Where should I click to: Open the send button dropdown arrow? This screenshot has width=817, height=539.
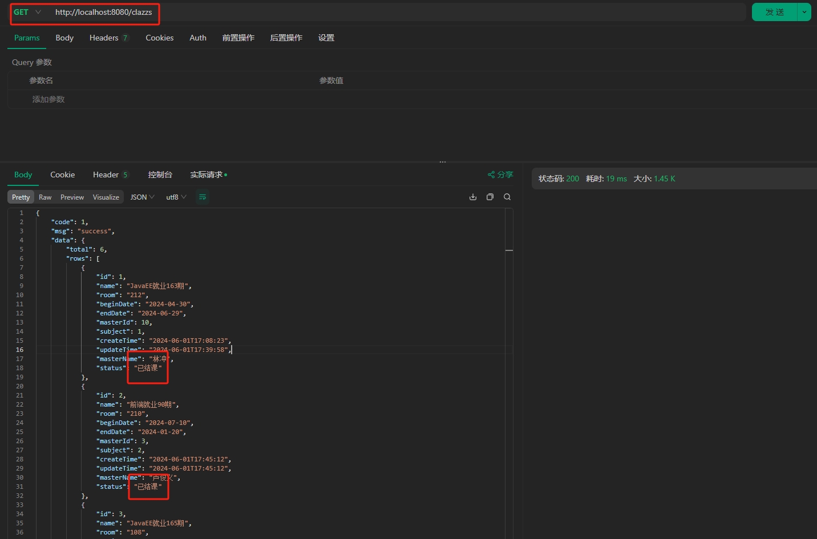(804, 12)
